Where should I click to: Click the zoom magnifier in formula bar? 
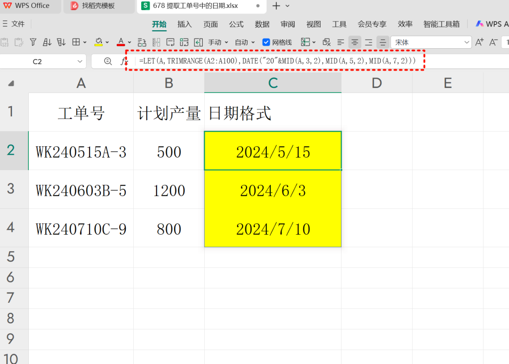108,61
